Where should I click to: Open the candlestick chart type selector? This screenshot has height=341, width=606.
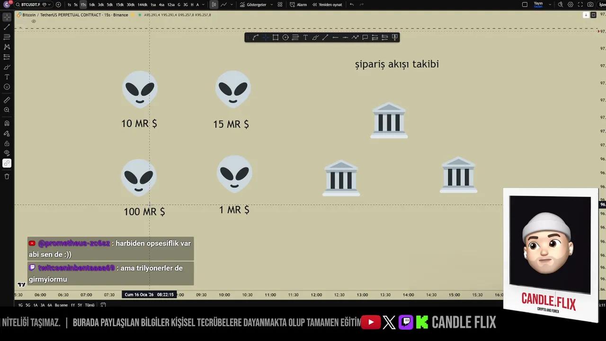click(x=214, y=5)
